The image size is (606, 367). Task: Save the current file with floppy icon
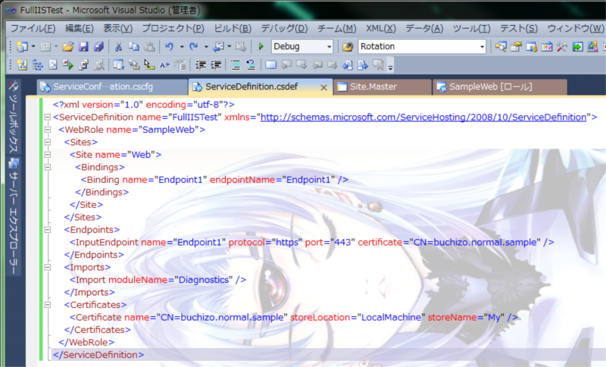pos(83,47)
